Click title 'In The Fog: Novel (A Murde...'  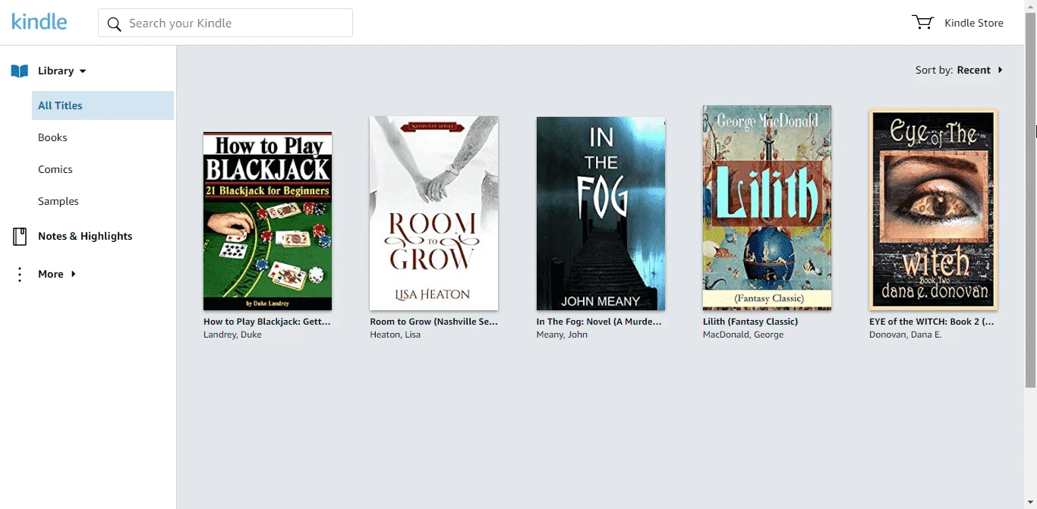[599, 322]
